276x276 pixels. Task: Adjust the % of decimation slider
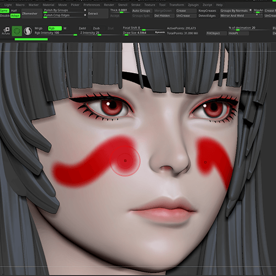click(x=250, y=28)
